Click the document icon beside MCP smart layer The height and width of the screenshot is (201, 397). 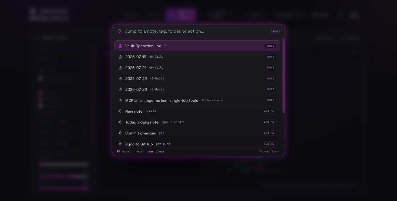(x=120, y=100)
